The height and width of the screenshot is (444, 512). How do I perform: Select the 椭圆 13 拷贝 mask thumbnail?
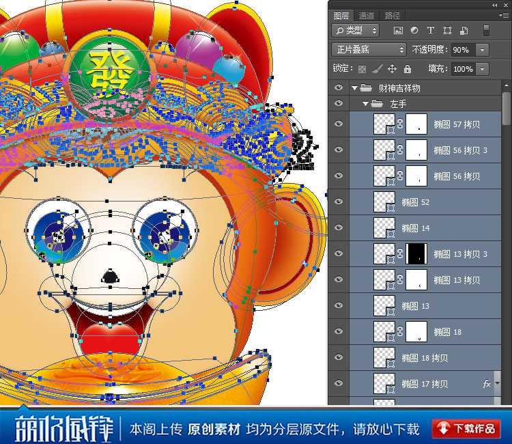416,279
